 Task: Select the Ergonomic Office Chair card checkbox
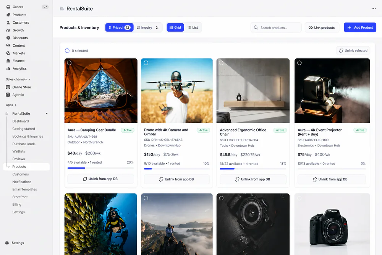click(221, 63)
